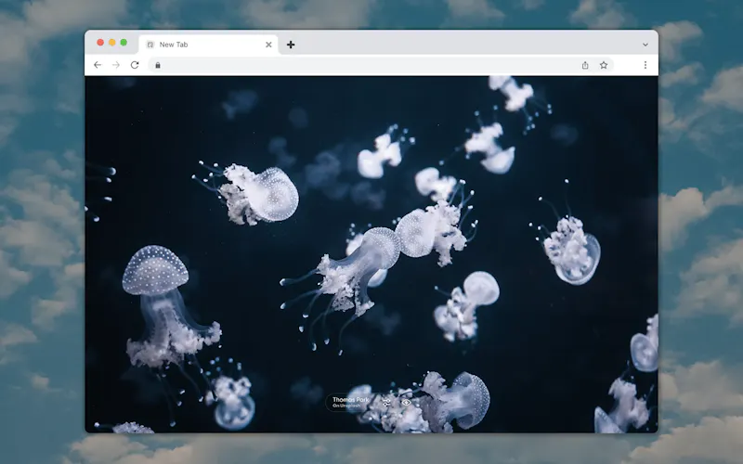Open the three-dot browser menu
Screen dimensions: 743x464
[645, 65]
